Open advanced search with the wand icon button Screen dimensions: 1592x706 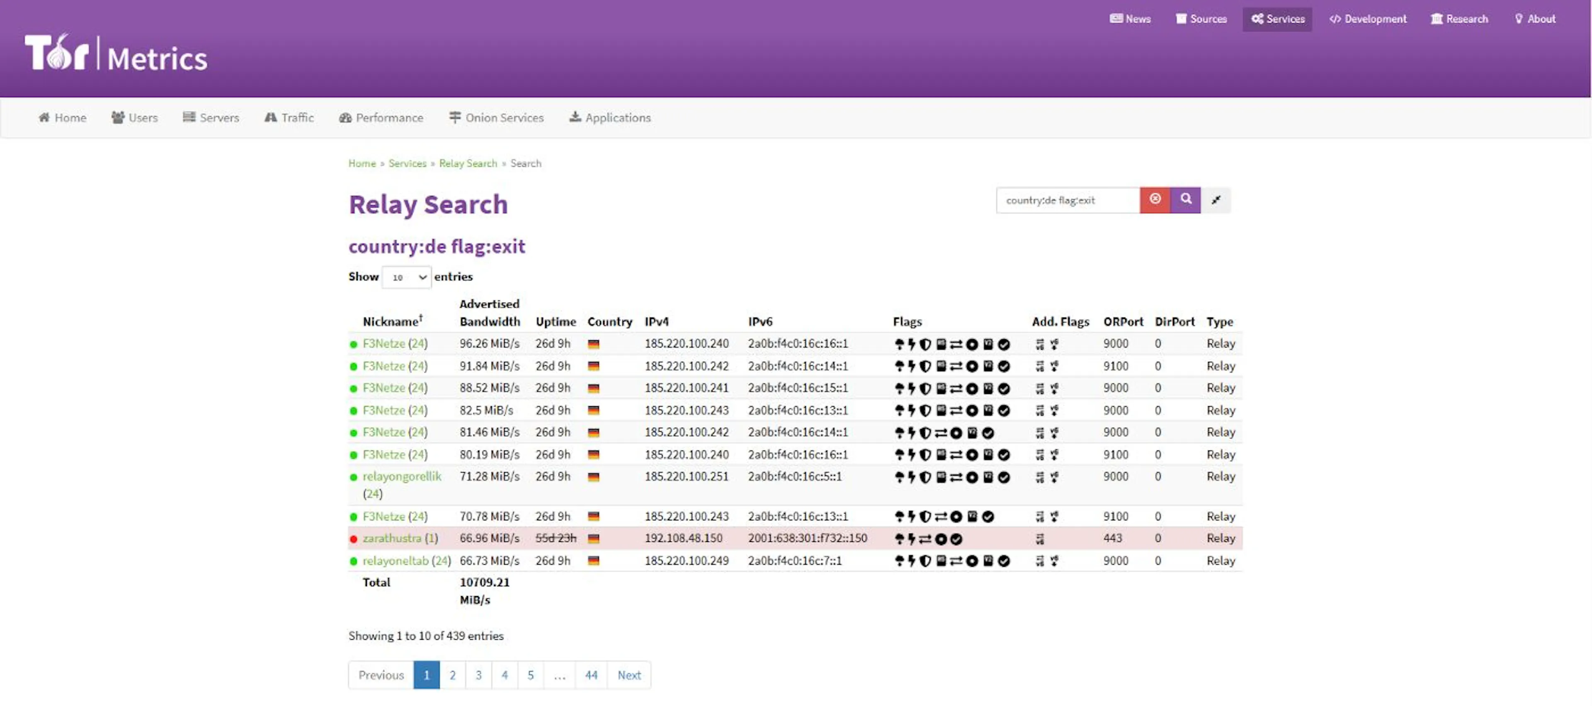(x=1216, y=200)
